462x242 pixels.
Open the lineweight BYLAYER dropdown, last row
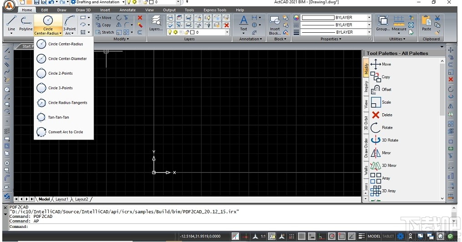click(369, 32)
